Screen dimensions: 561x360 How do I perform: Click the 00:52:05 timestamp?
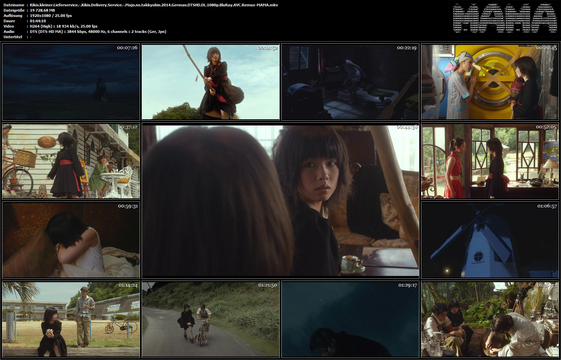546,127
